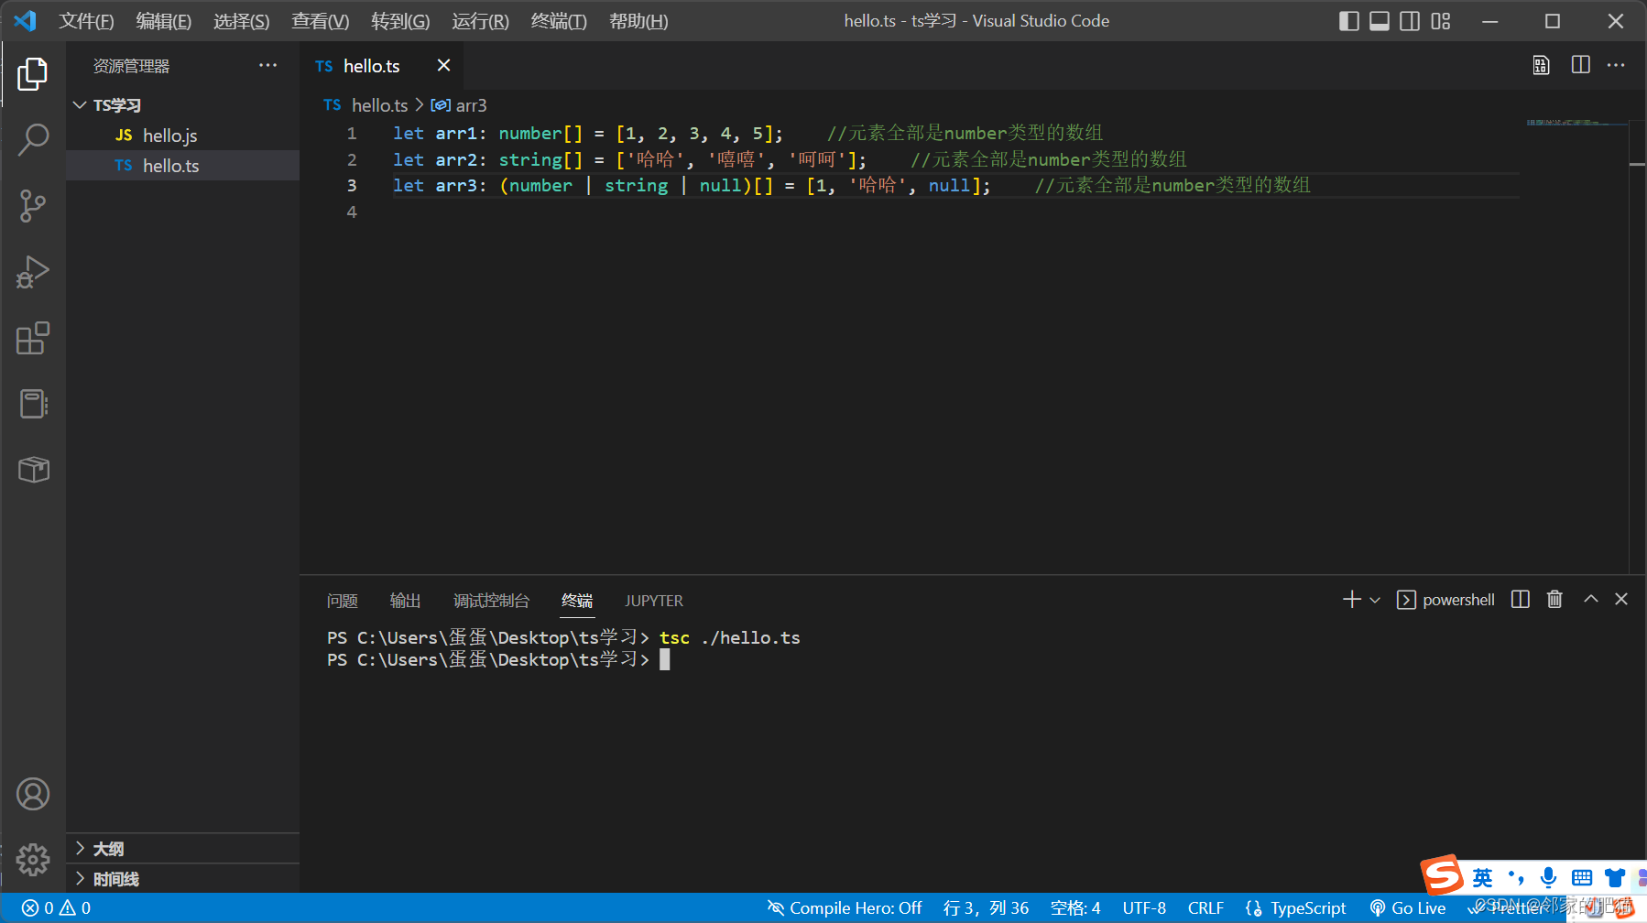Open the Extensions view
The width and height of the screenshot is (1647, 923).
pyautogui.click(x=33, y=338)
